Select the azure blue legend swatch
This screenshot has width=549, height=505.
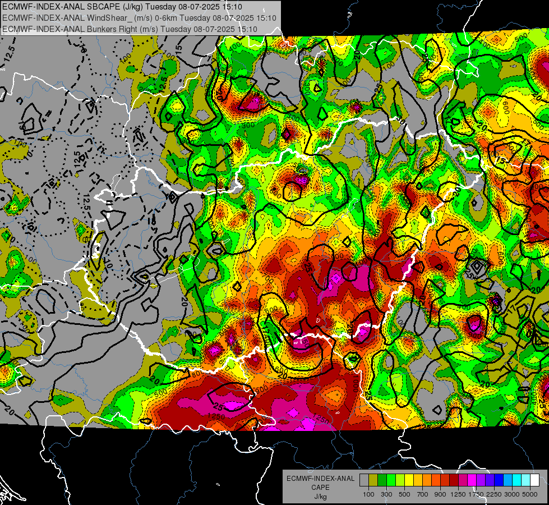tap(508, 480)
